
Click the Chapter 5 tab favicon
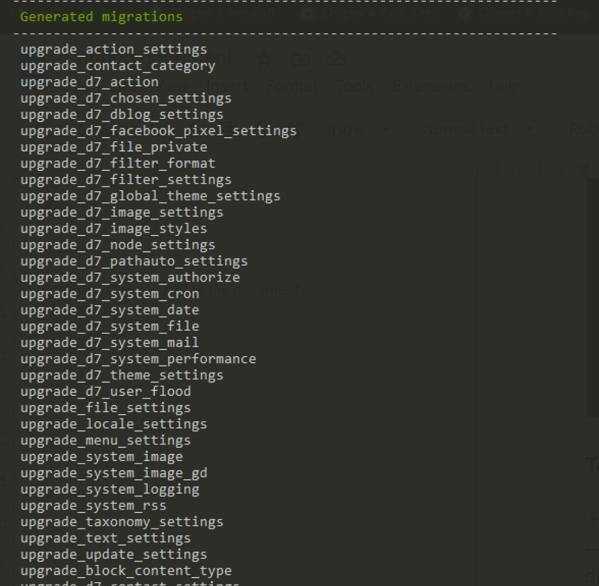(464, 14)
